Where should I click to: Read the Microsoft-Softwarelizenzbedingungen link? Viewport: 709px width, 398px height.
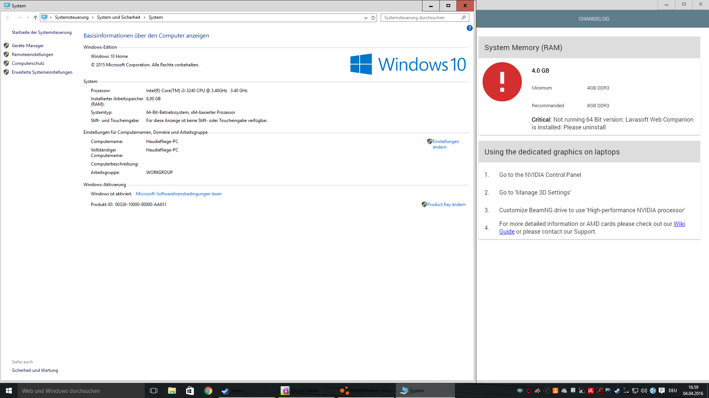pyautogui.click(x=179, y=194)
